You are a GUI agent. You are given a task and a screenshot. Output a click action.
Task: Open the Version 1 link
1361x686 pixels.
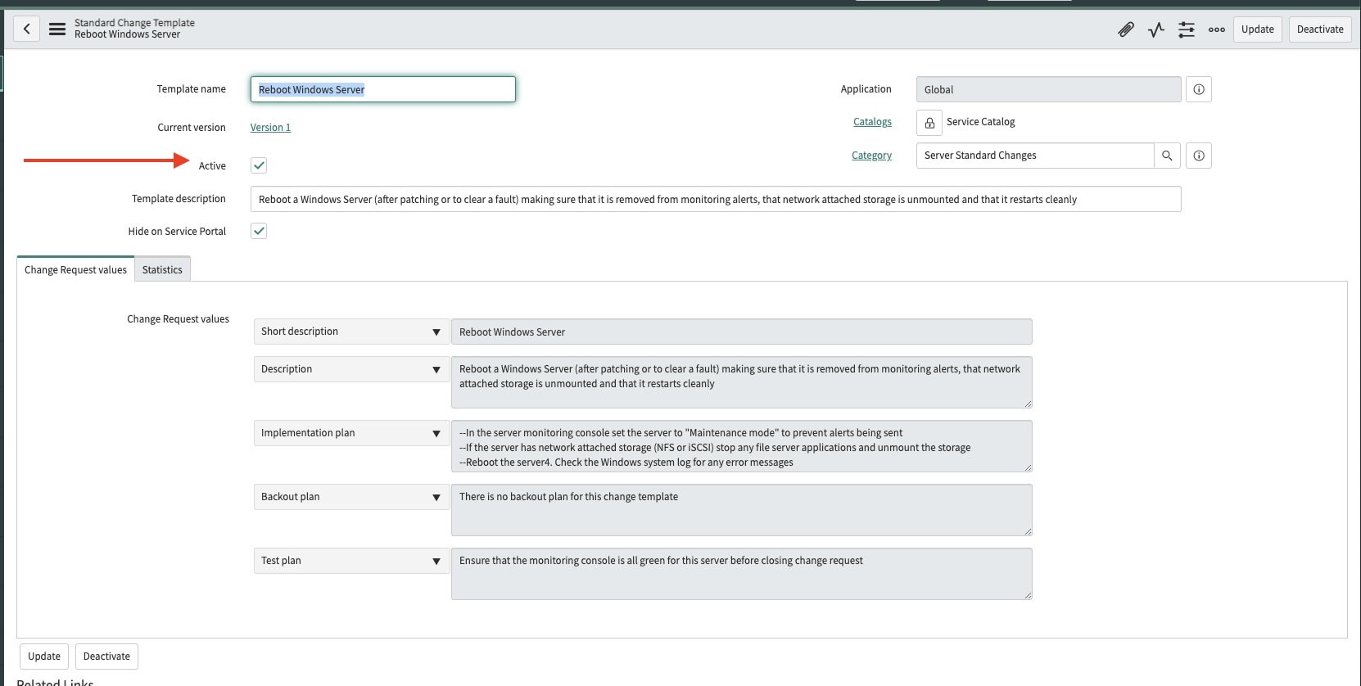270,128
